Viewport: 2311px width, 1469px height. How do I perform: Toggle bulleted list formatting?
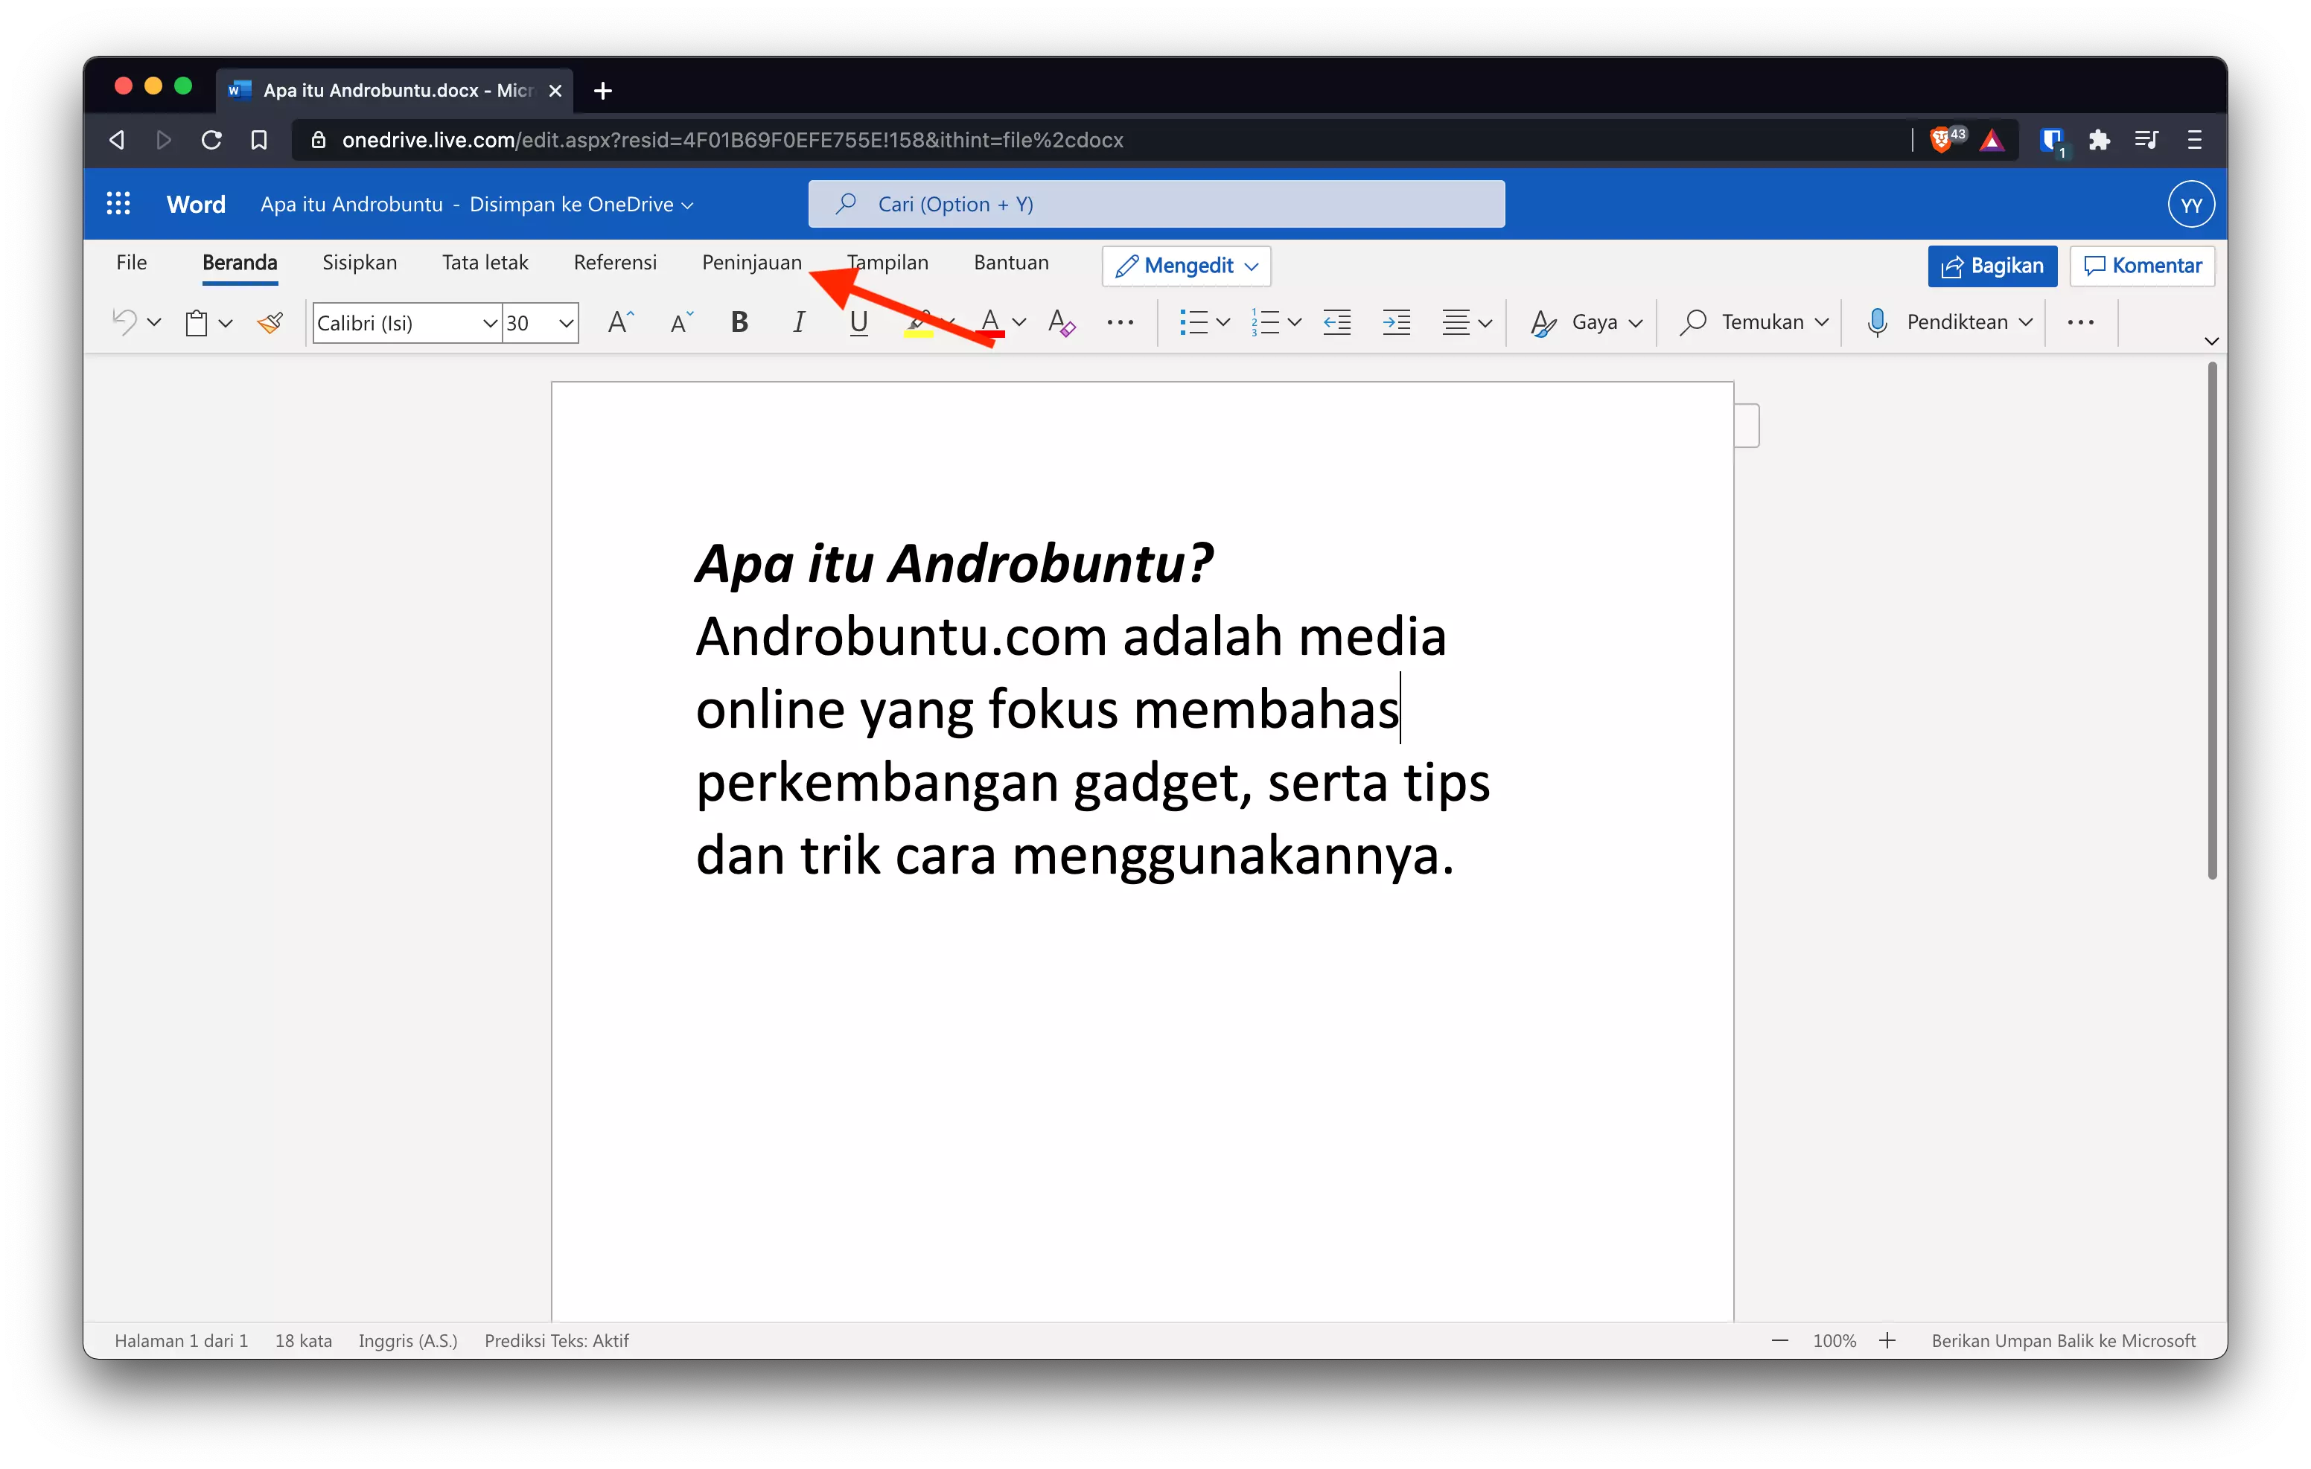click(1196, 322)
